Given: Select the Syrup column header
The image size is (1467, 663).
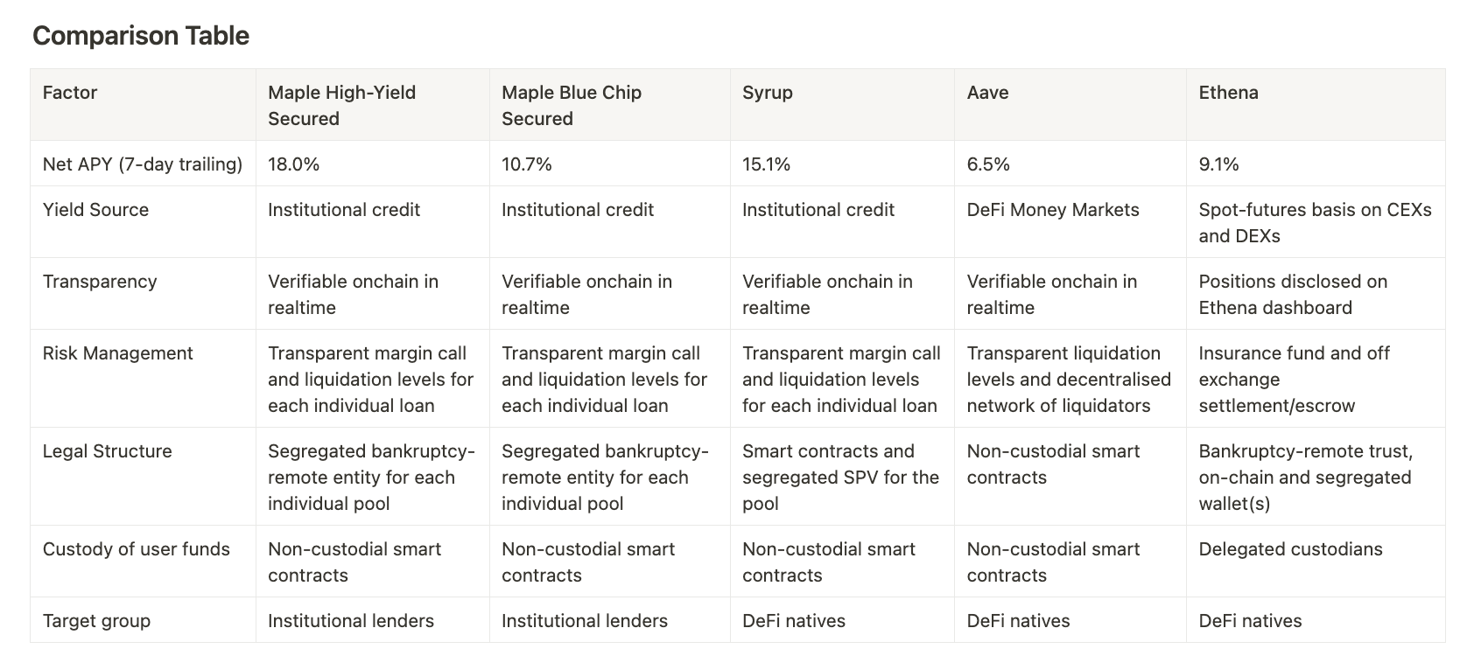Looking at the screenshot, I should click(x=768, y=93).
